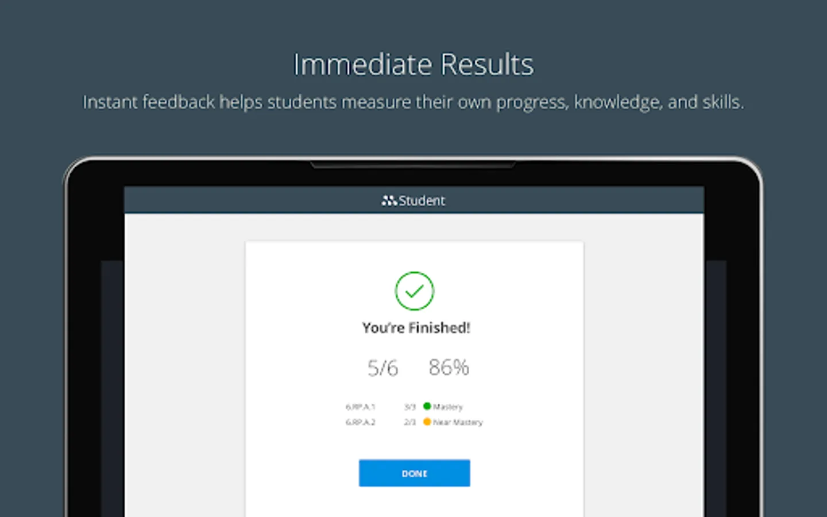Click the 3/3 score for 6.RP.A.1

click(x=409, y=407)
